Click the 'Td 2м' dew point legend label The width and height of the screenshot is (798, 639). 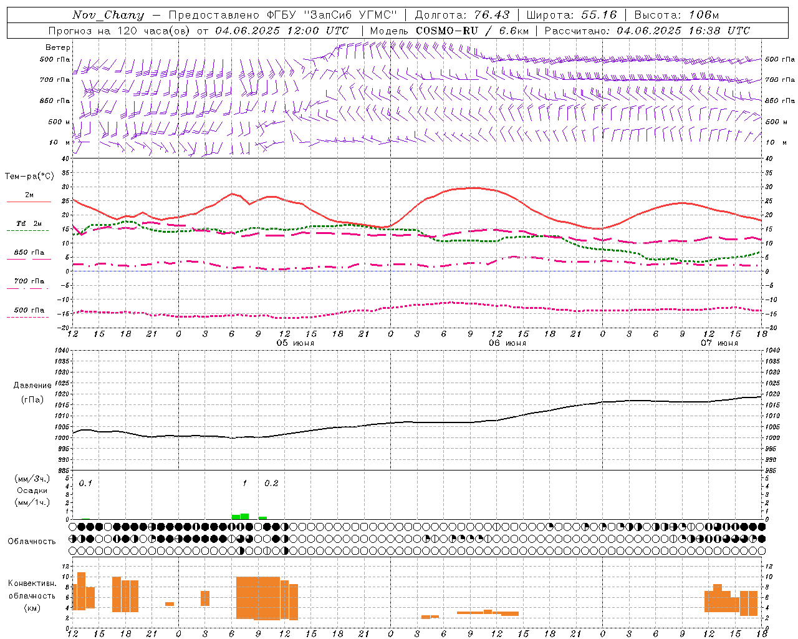29,223
